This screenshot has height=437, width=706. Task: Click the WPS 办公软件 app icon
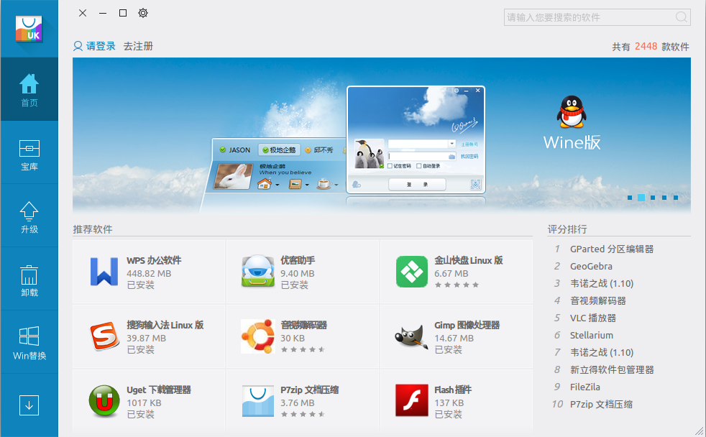[104, 272]
